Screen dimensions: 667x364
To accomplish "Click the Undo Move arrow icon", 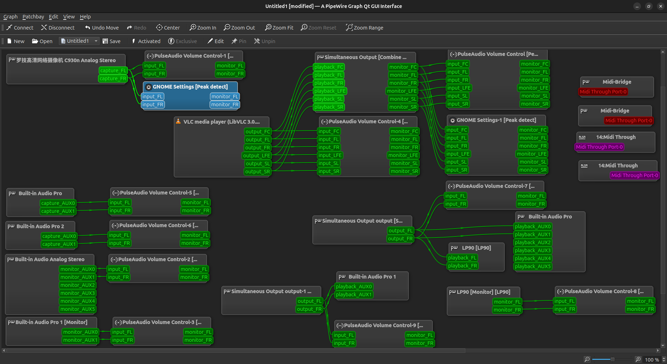I will click(88, 27).
